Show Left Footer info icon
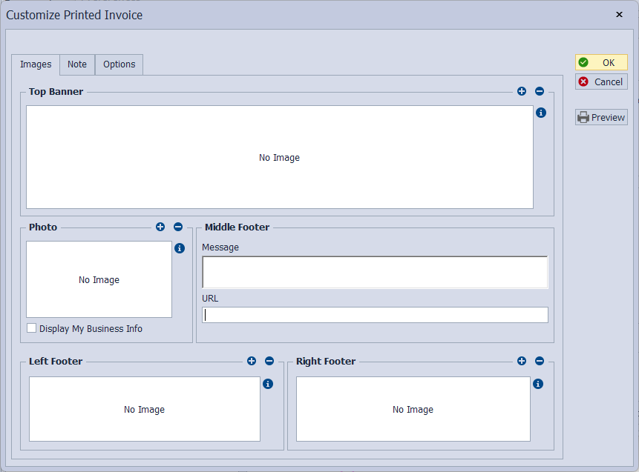 (268, 384)
